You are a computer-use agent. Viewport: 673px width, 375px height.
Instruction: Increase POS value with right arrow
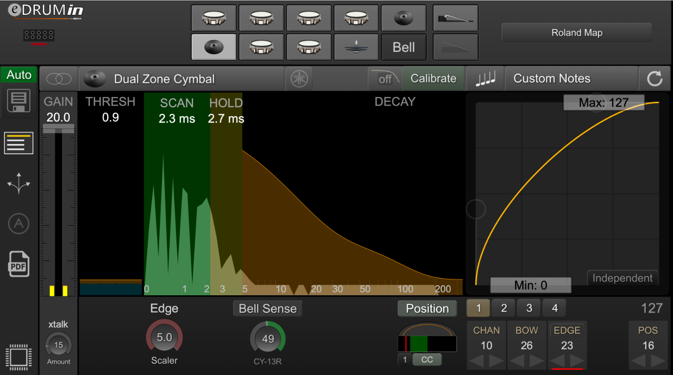click(658, 361)
